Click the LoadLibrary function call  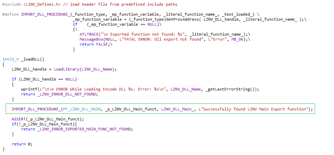67,69
